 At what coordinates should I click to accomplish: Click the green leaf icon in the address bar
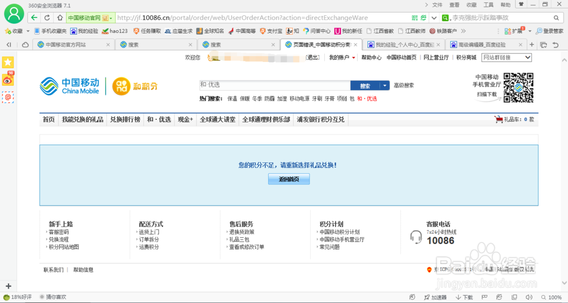click(x=423, y=18)
